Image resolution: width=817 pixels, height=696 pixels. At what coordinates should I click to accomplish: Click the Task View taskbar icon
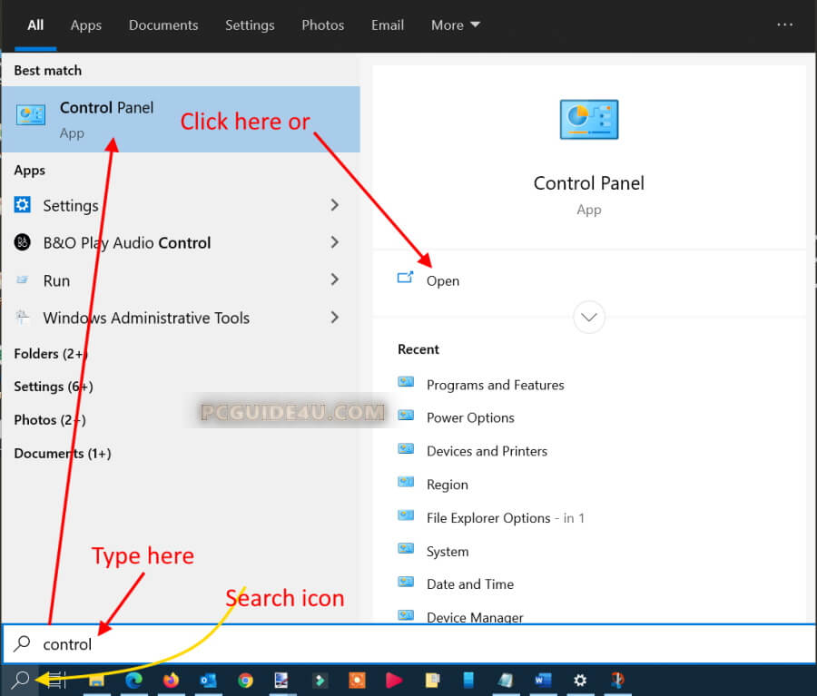pyautogui.click(x=56, y=680)
